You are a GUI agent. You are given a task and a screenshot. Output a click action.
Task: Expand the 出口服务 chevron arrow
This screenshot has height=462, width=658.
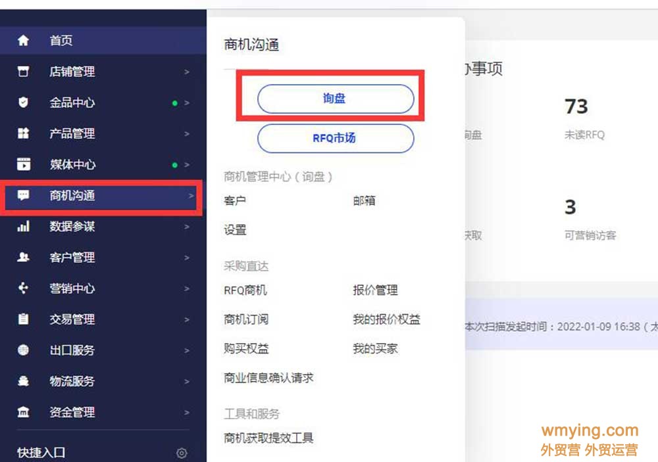(187, 350)
